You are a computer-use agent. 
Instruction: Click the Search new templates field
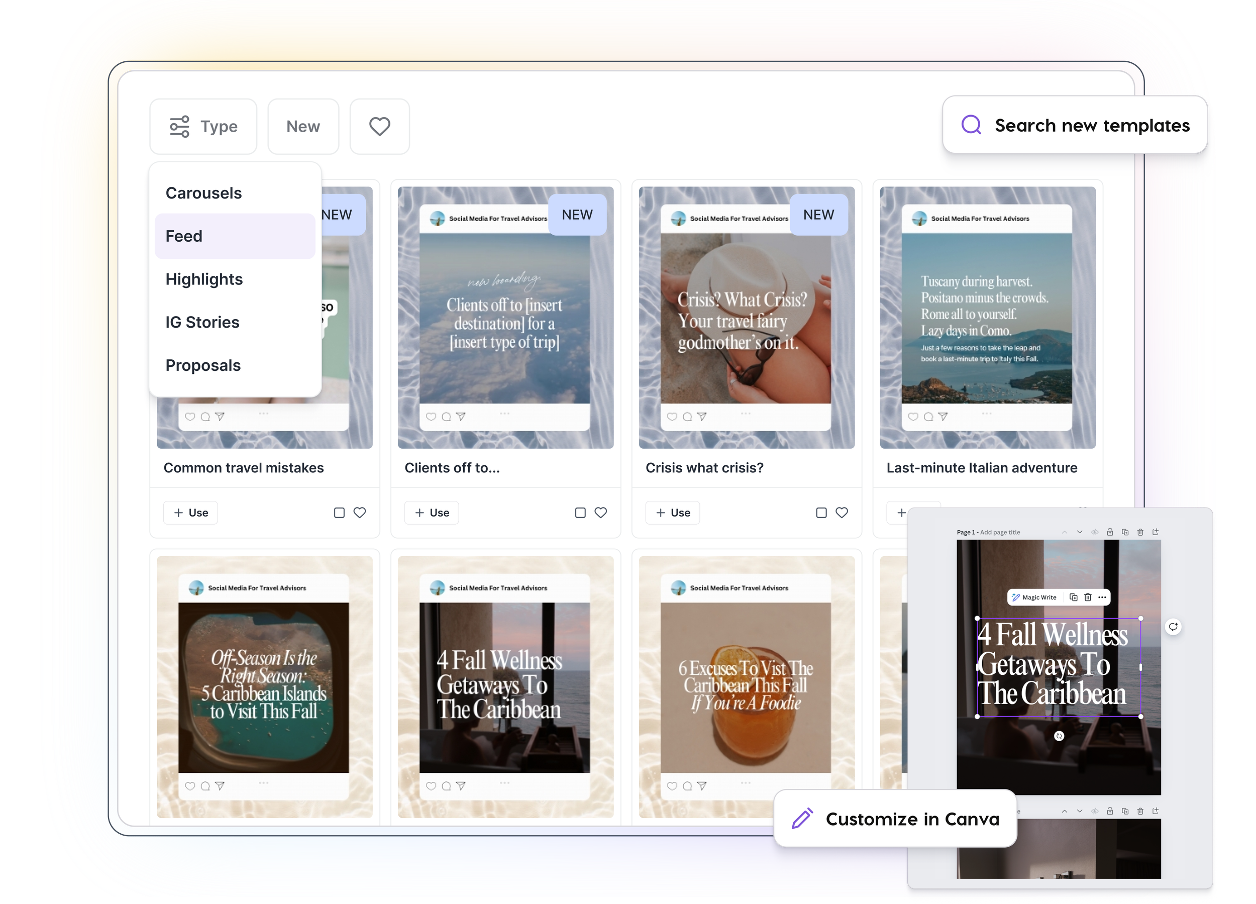click(1075, 125)
